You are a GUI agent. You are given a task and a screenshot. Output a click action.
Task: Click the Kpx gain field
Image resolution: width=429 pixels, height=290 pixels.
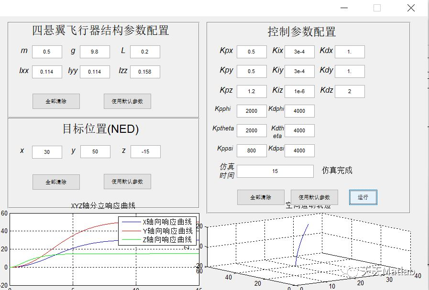click(x=252, y=52)
